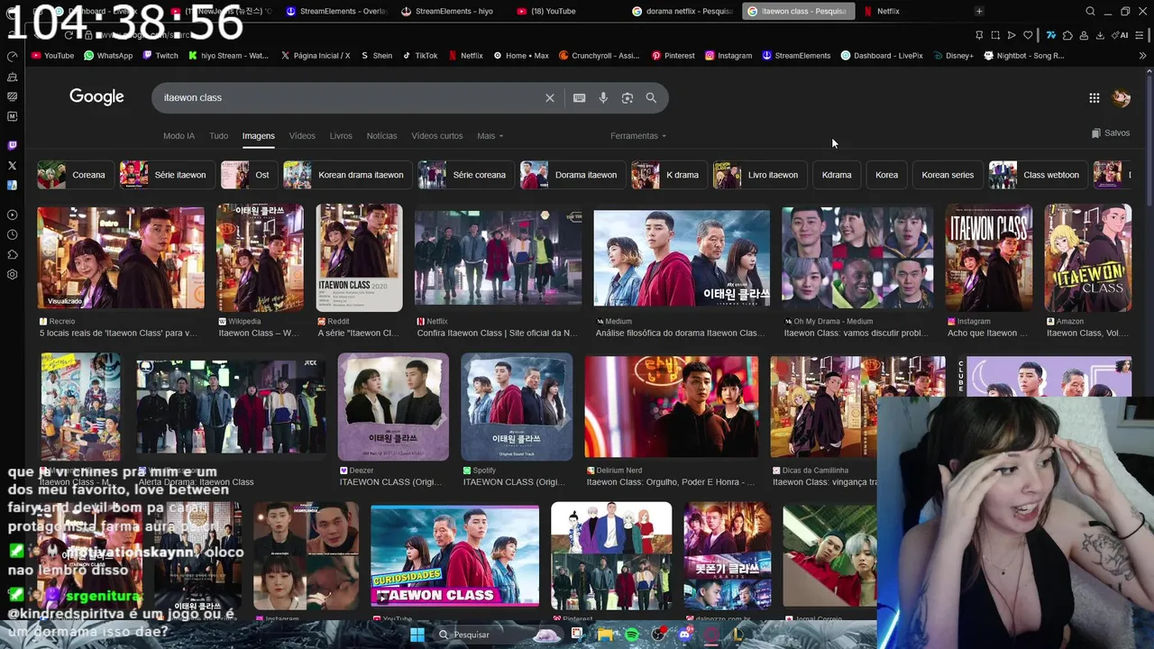Open the Amazon Itaewon Class Vol image
Image resolution: width=1154 pixels, height=649 pixels.
point(1087,258)
